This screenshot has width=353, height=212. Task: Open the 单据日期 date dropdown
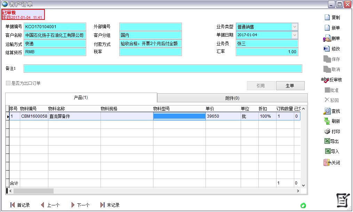pyautogui.click(x=295, y=35)
